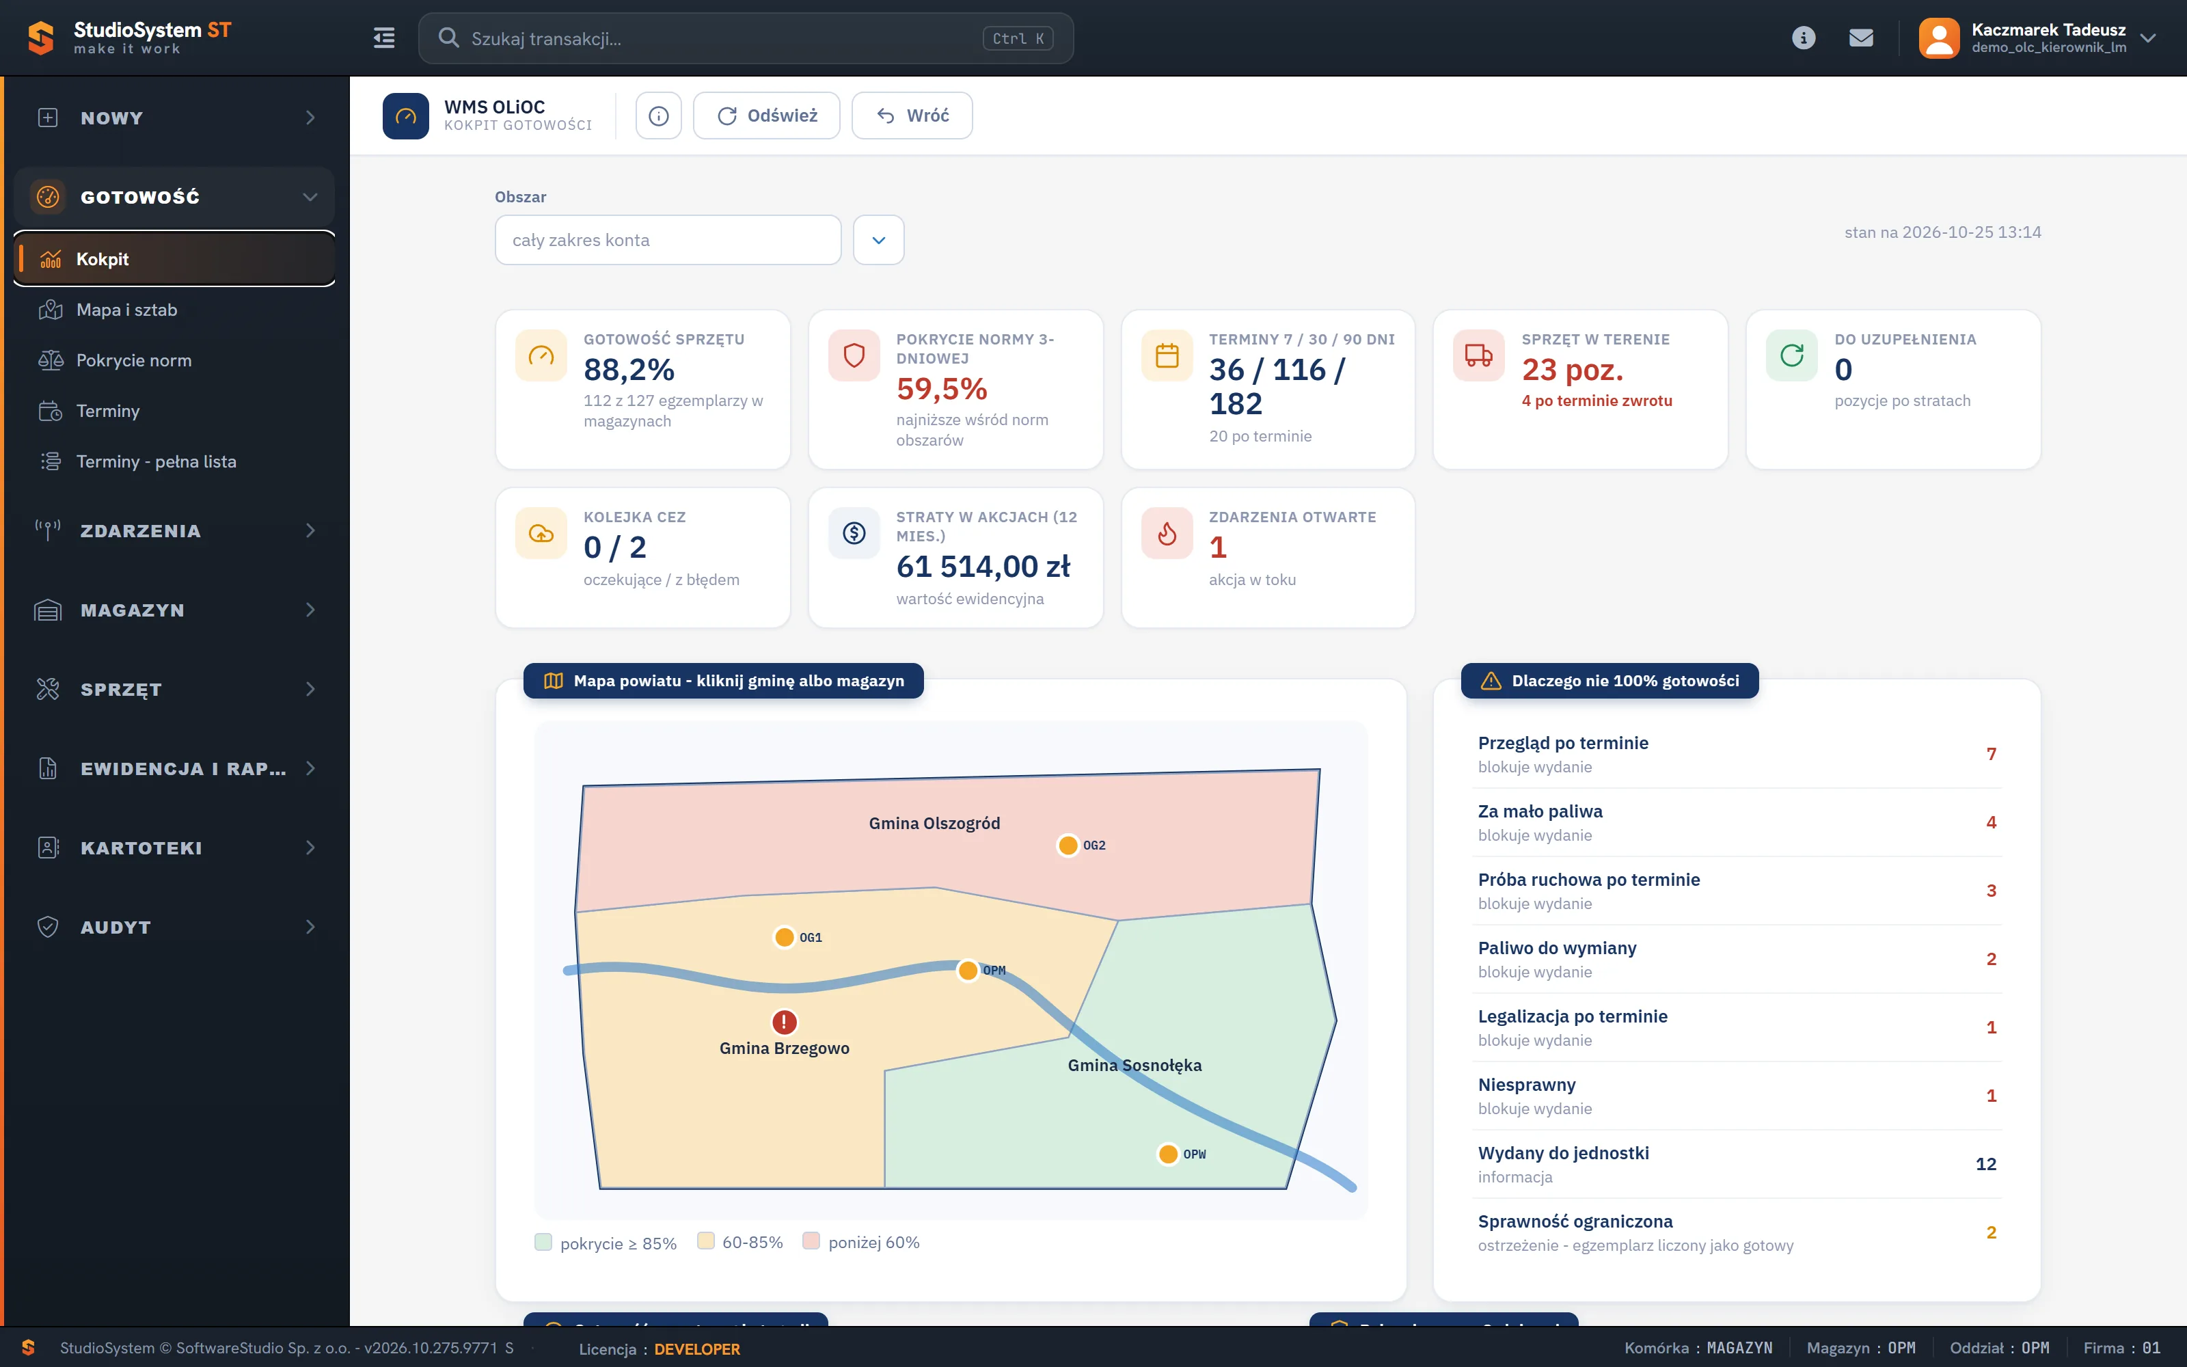Expand the ZDARZENIA sidebar section
Image resolution: width=2187 pixels, height=1367 pixels.
pos(174,530)
